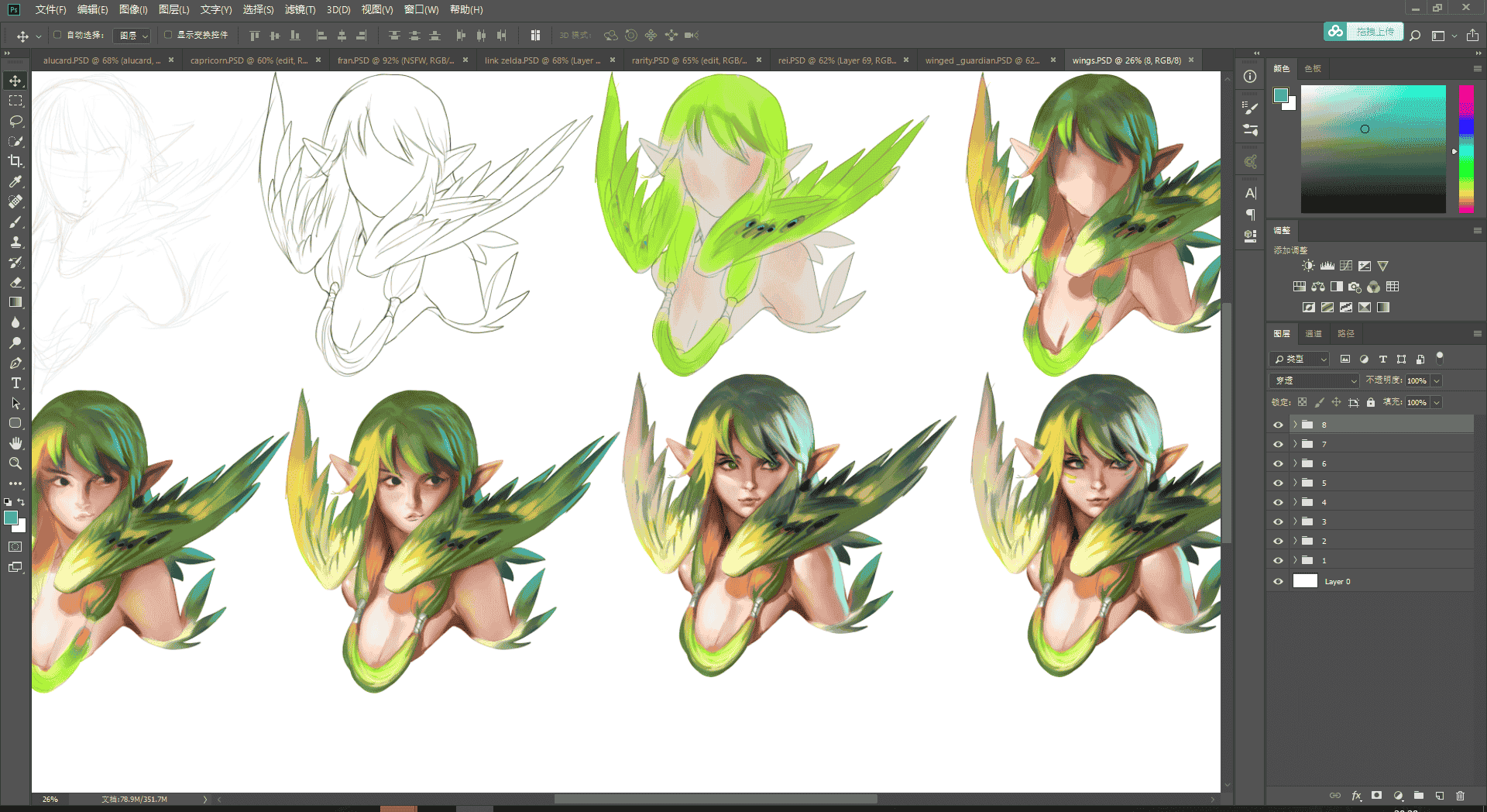Hide layer group 8

pos(1278,425)
